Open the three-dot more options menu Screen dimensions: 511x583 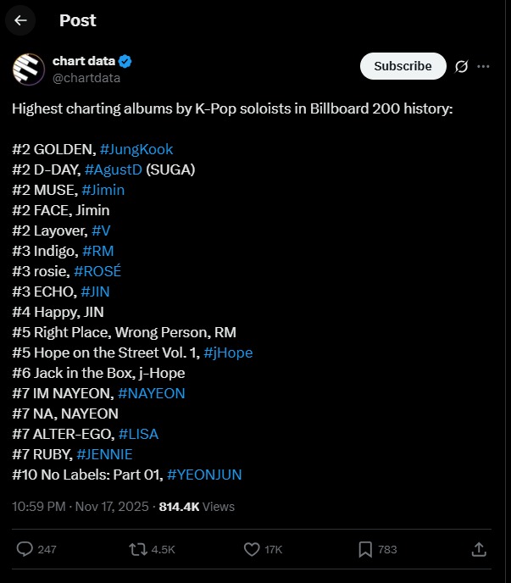click(483, 66)
